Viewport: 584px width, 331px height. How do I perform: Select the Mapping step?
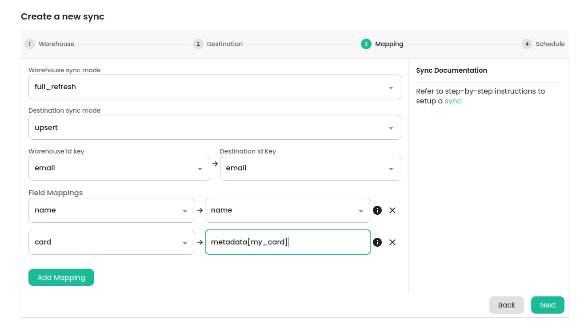(x=382, y=44)
